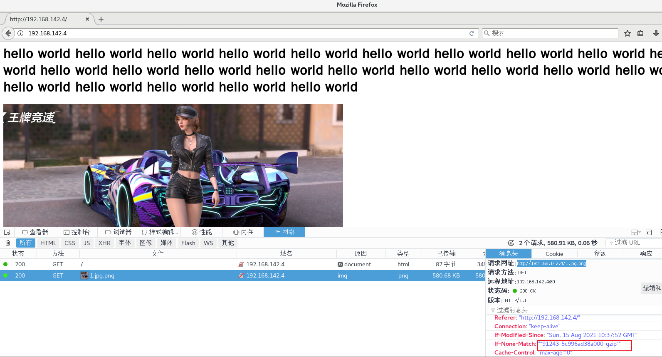The height and width of the screenshot is (357, 662).
Task: Toggle the 其他 (Other) request filter
Action: click(x=227, y=243)
